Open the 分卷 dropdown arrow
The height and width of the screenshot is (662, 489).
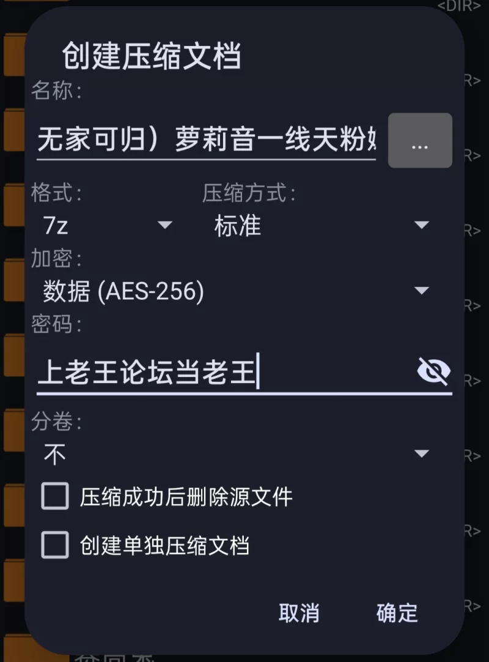coord(422,454)
